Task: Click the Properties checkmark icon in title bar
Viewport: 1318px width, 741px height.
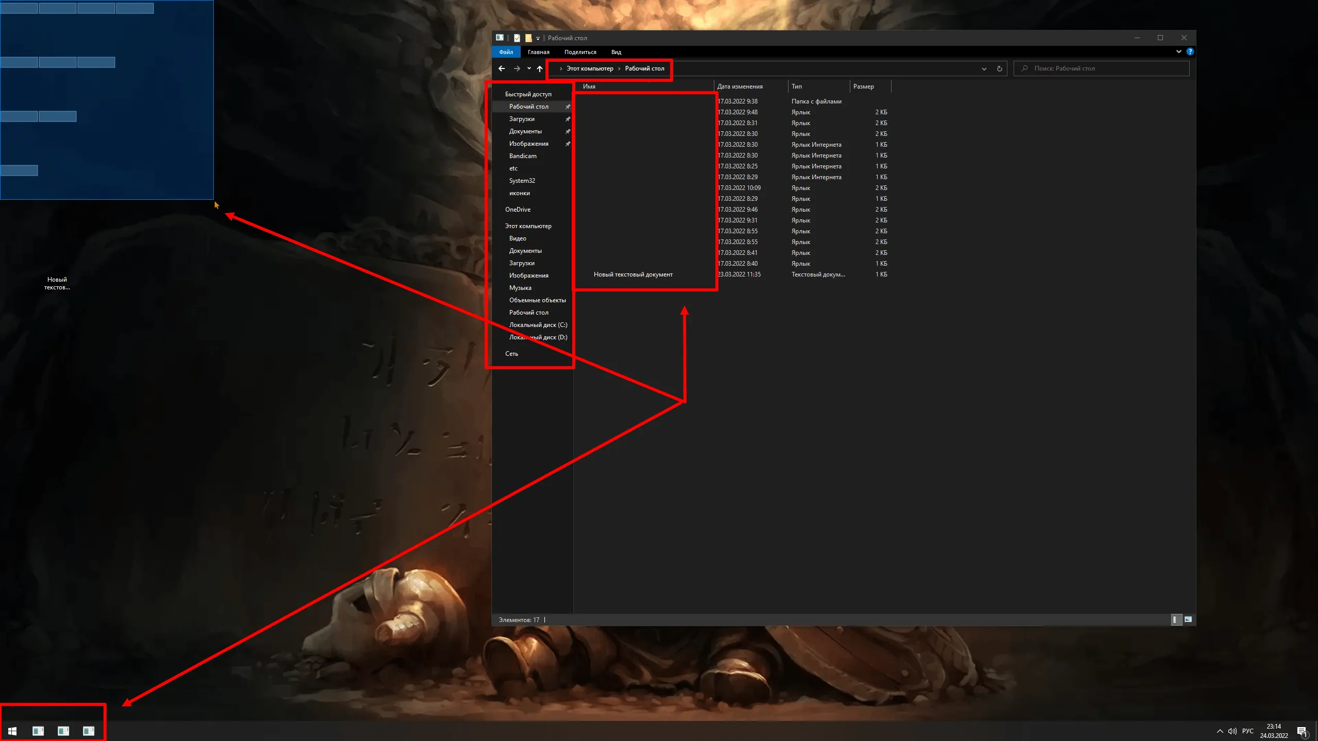Action: [517, 38]
